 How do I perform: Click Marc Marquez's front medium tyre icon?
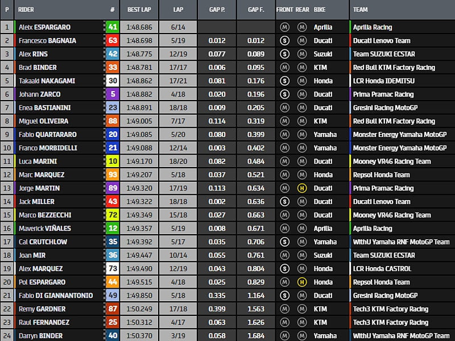284,175
